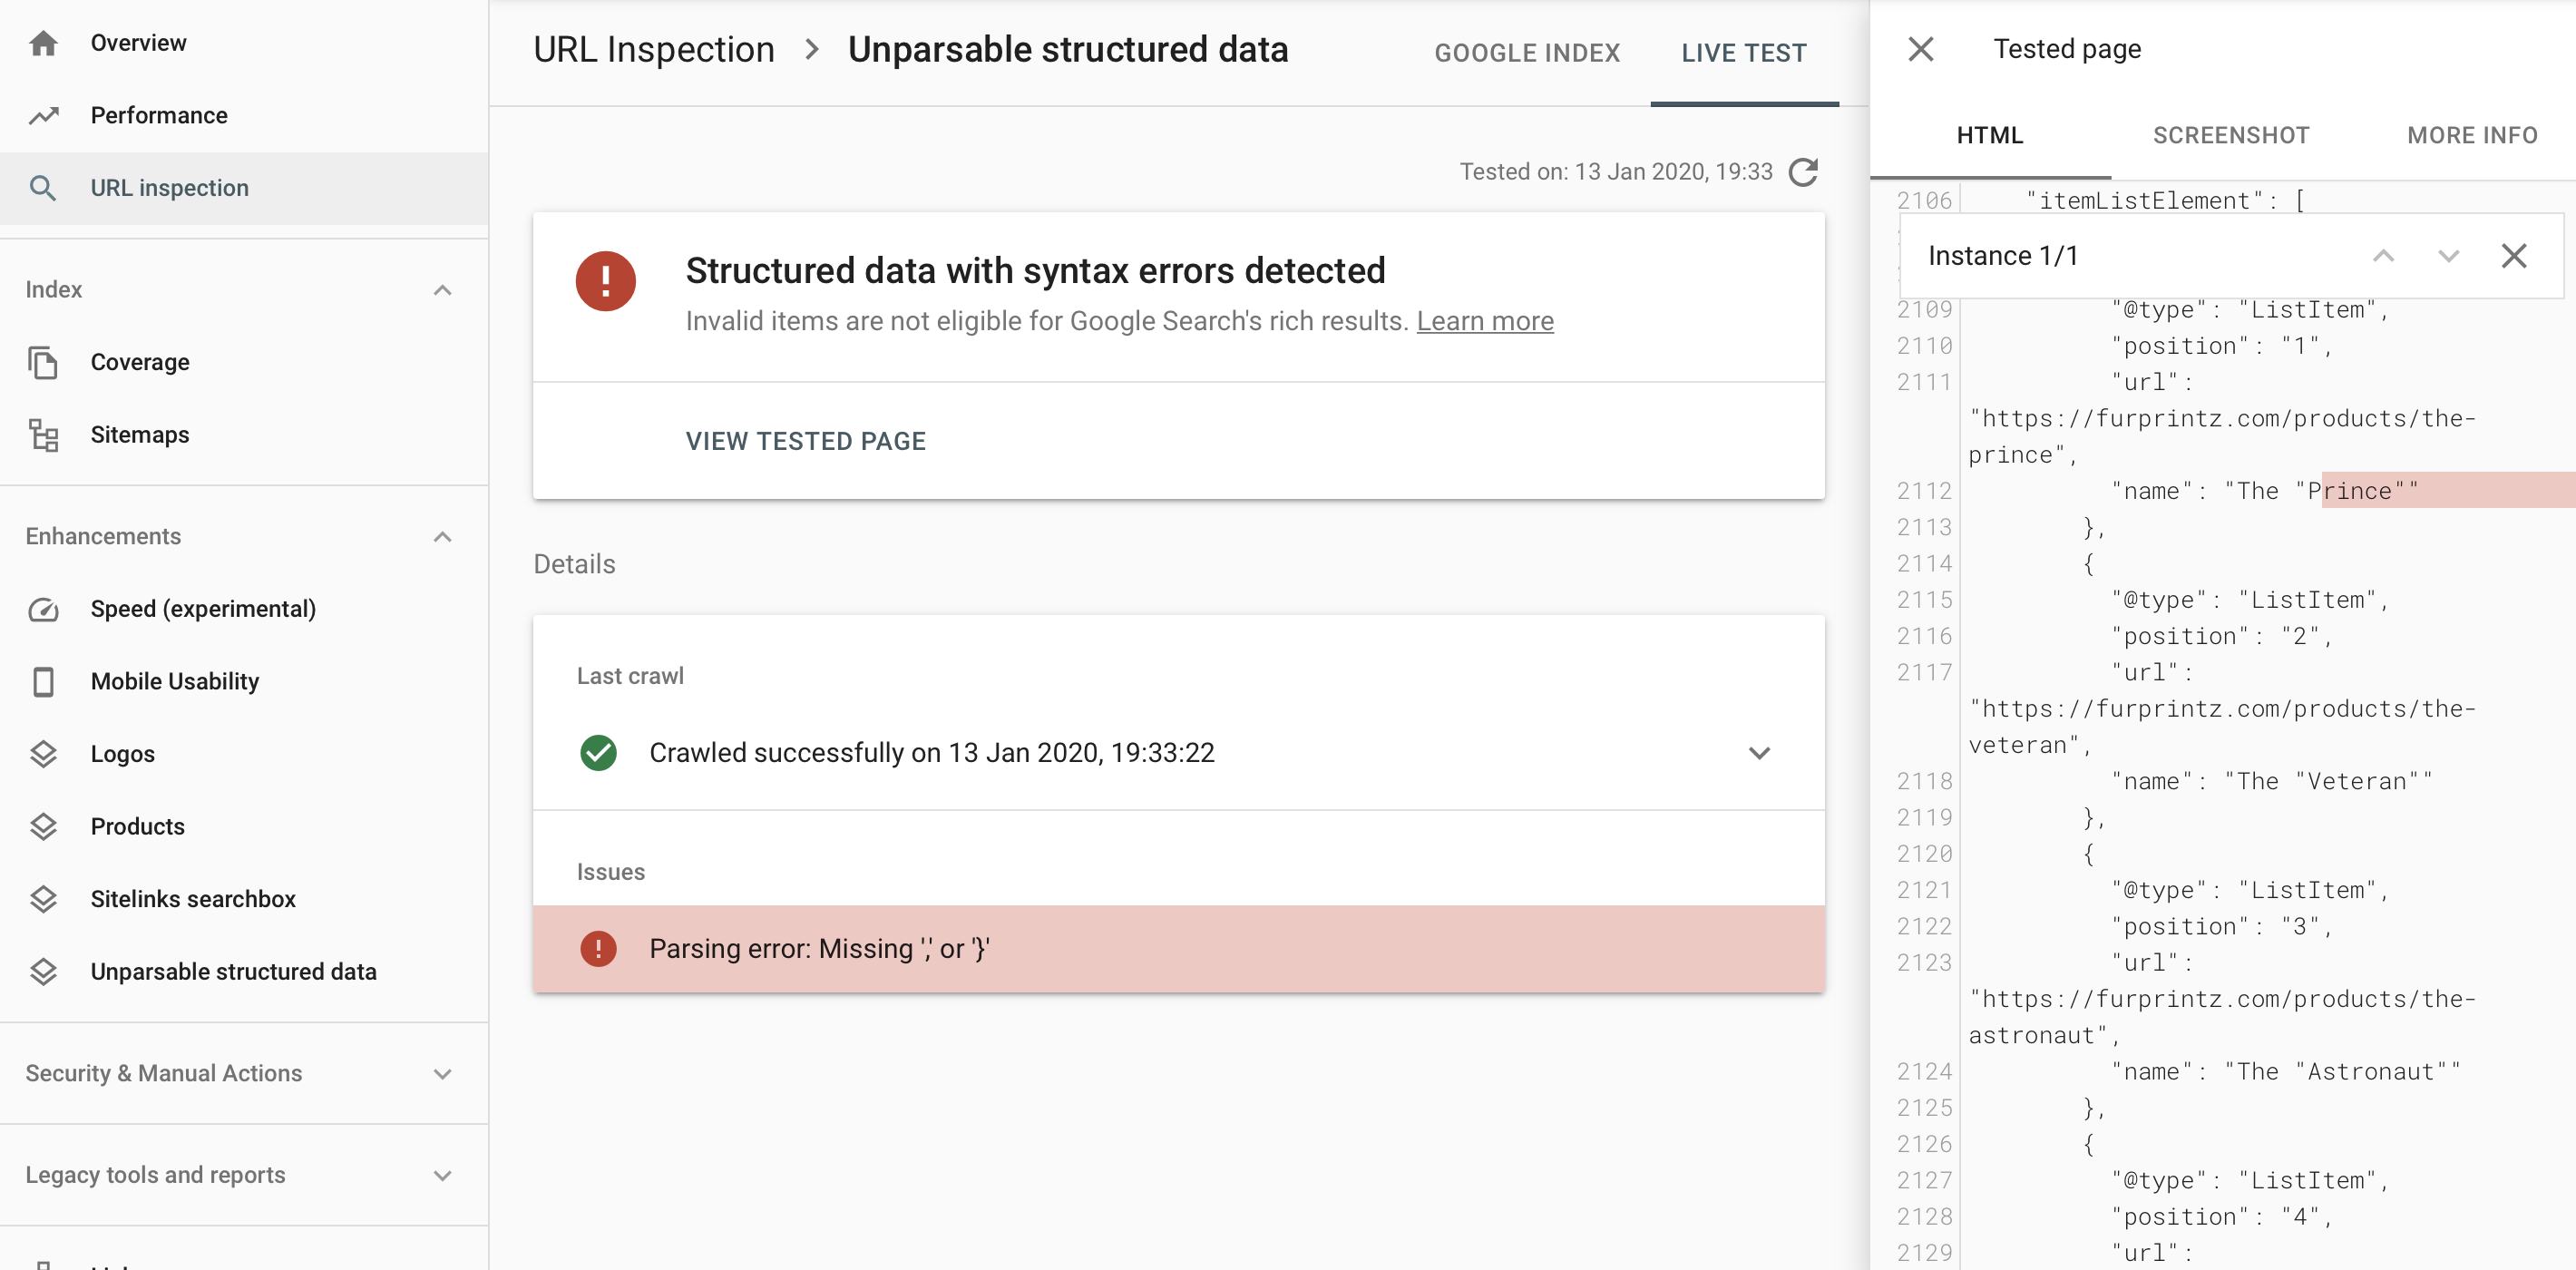Click the re-test refresh icon

[1803, 172]
